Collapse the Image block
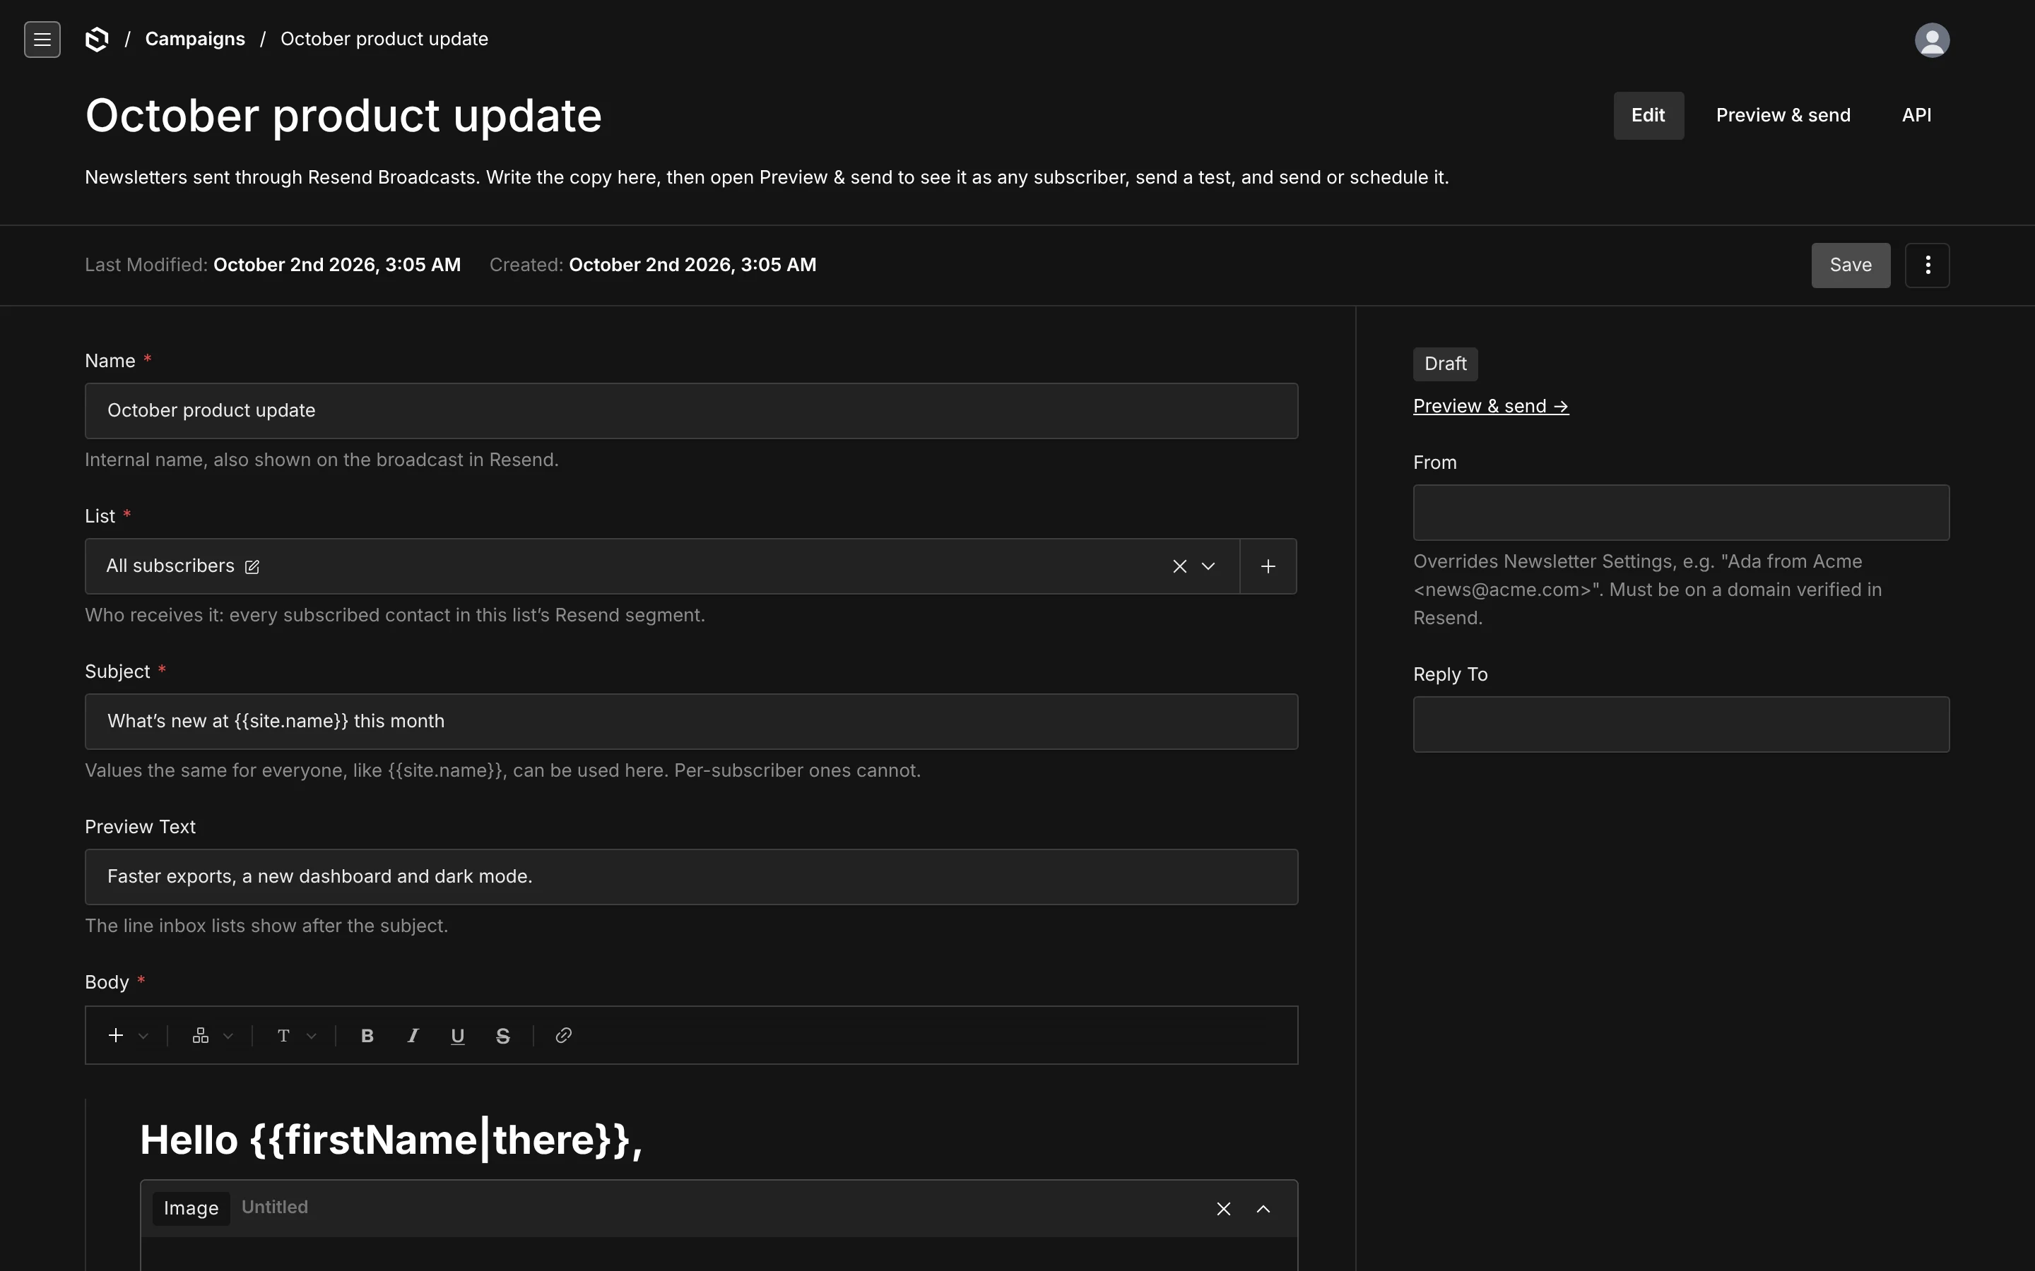The image size is (2035, 1271). point(1263,1209)
